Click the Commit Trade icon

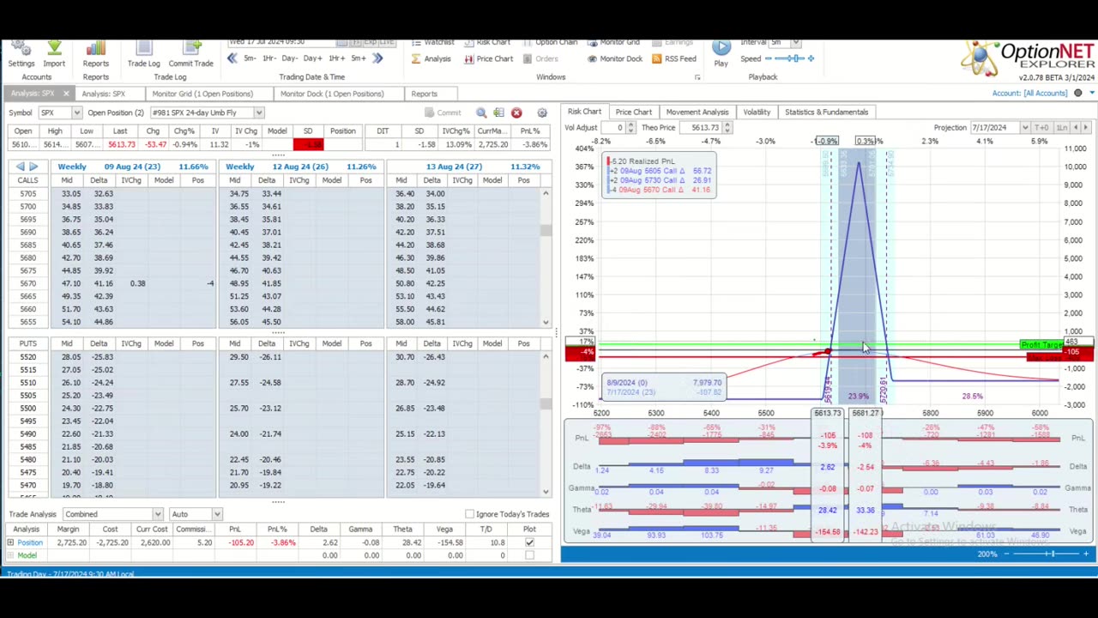point(190,53)
